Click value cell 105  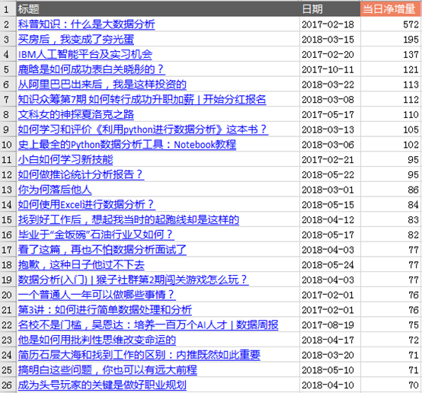click(x=391, y=129)
